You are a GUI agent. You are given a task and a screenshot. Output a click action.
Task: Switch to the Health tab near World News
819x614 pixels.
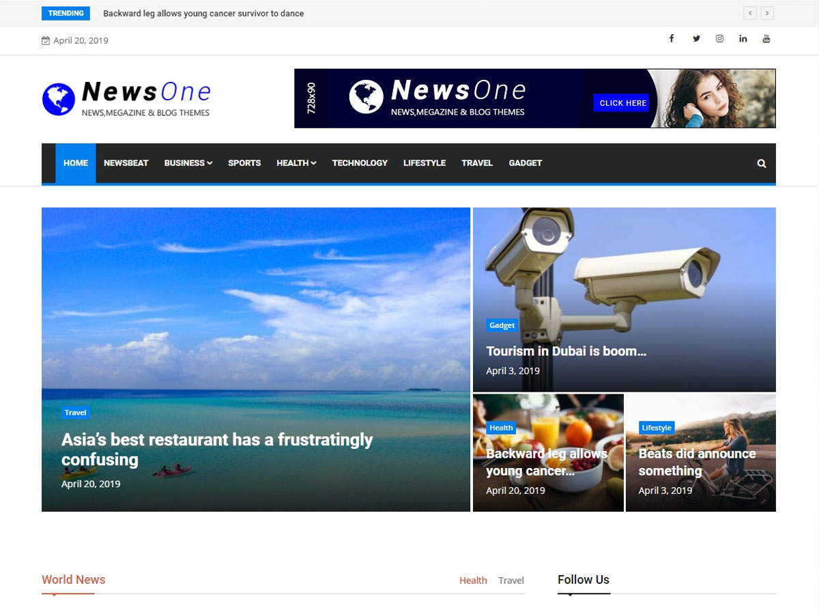tap(473, 580)
